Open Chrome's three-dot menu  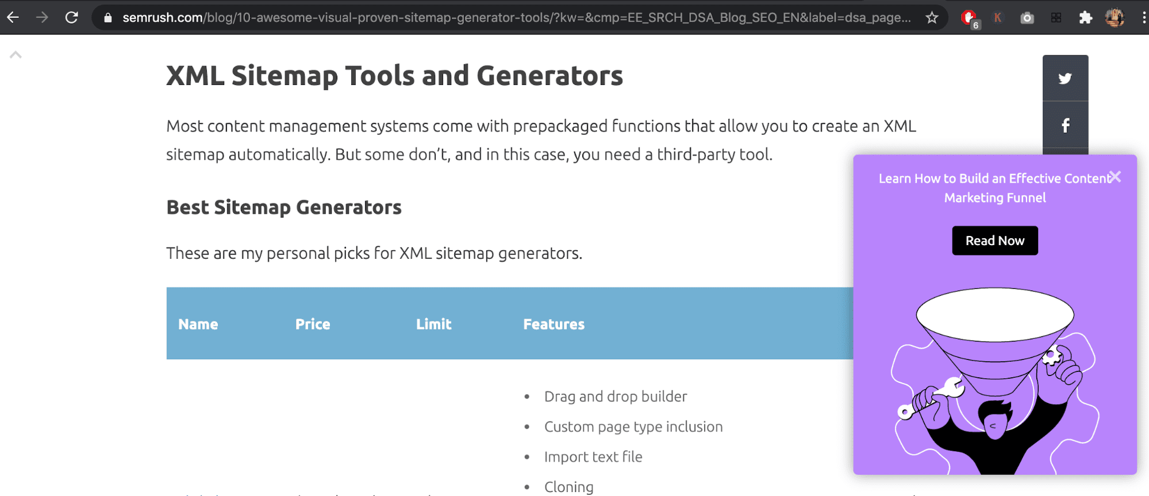pos(1143,18)
